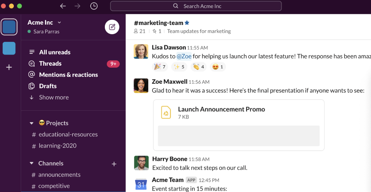Toggle the sparkles reaction with 5
The height and width of the screenshot is (192, 371).
(179, 67)
